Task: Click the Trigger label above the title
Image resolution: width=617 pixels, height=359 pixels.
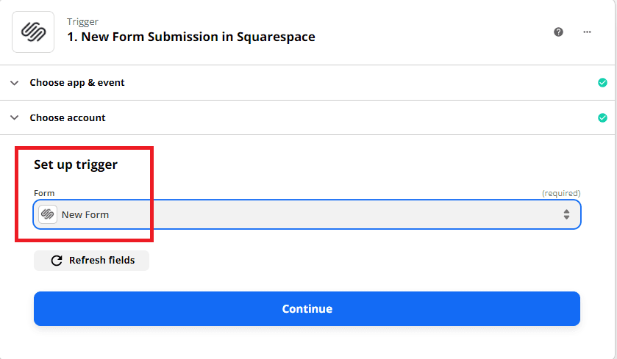Action: (x=82, y=22)
